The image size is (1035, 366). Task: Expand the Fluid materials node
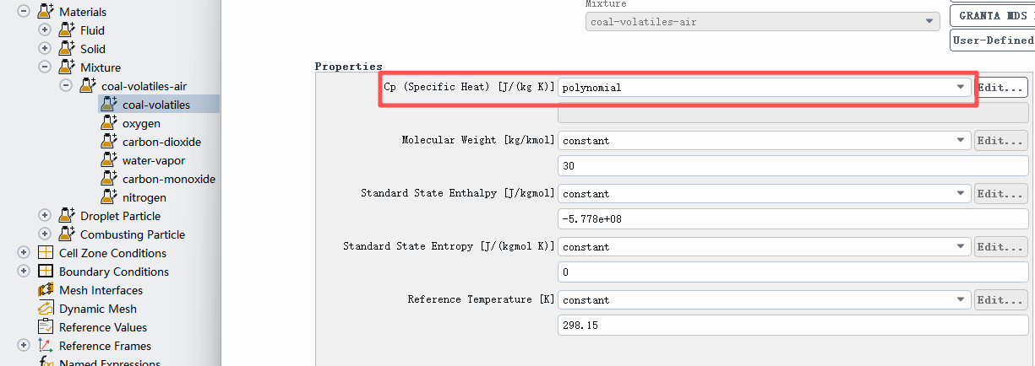[x=45, y=30]
